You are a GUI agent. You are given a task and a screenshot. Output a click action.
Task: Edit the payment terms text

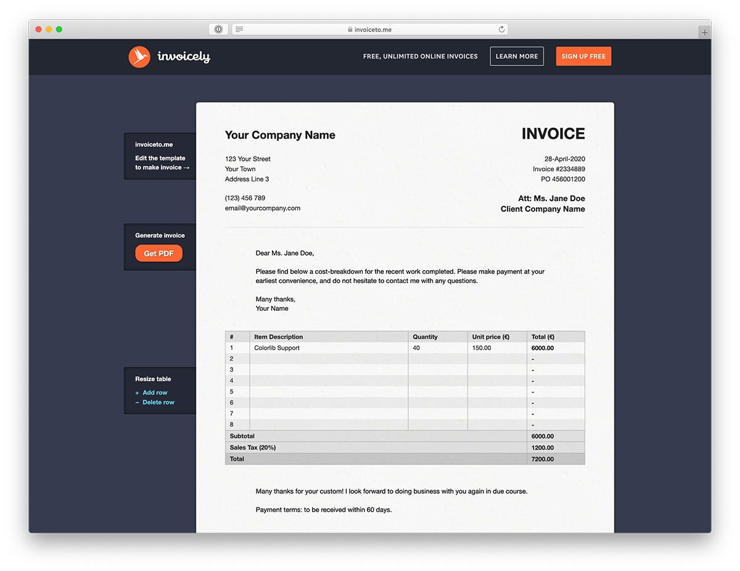point(324,510)
